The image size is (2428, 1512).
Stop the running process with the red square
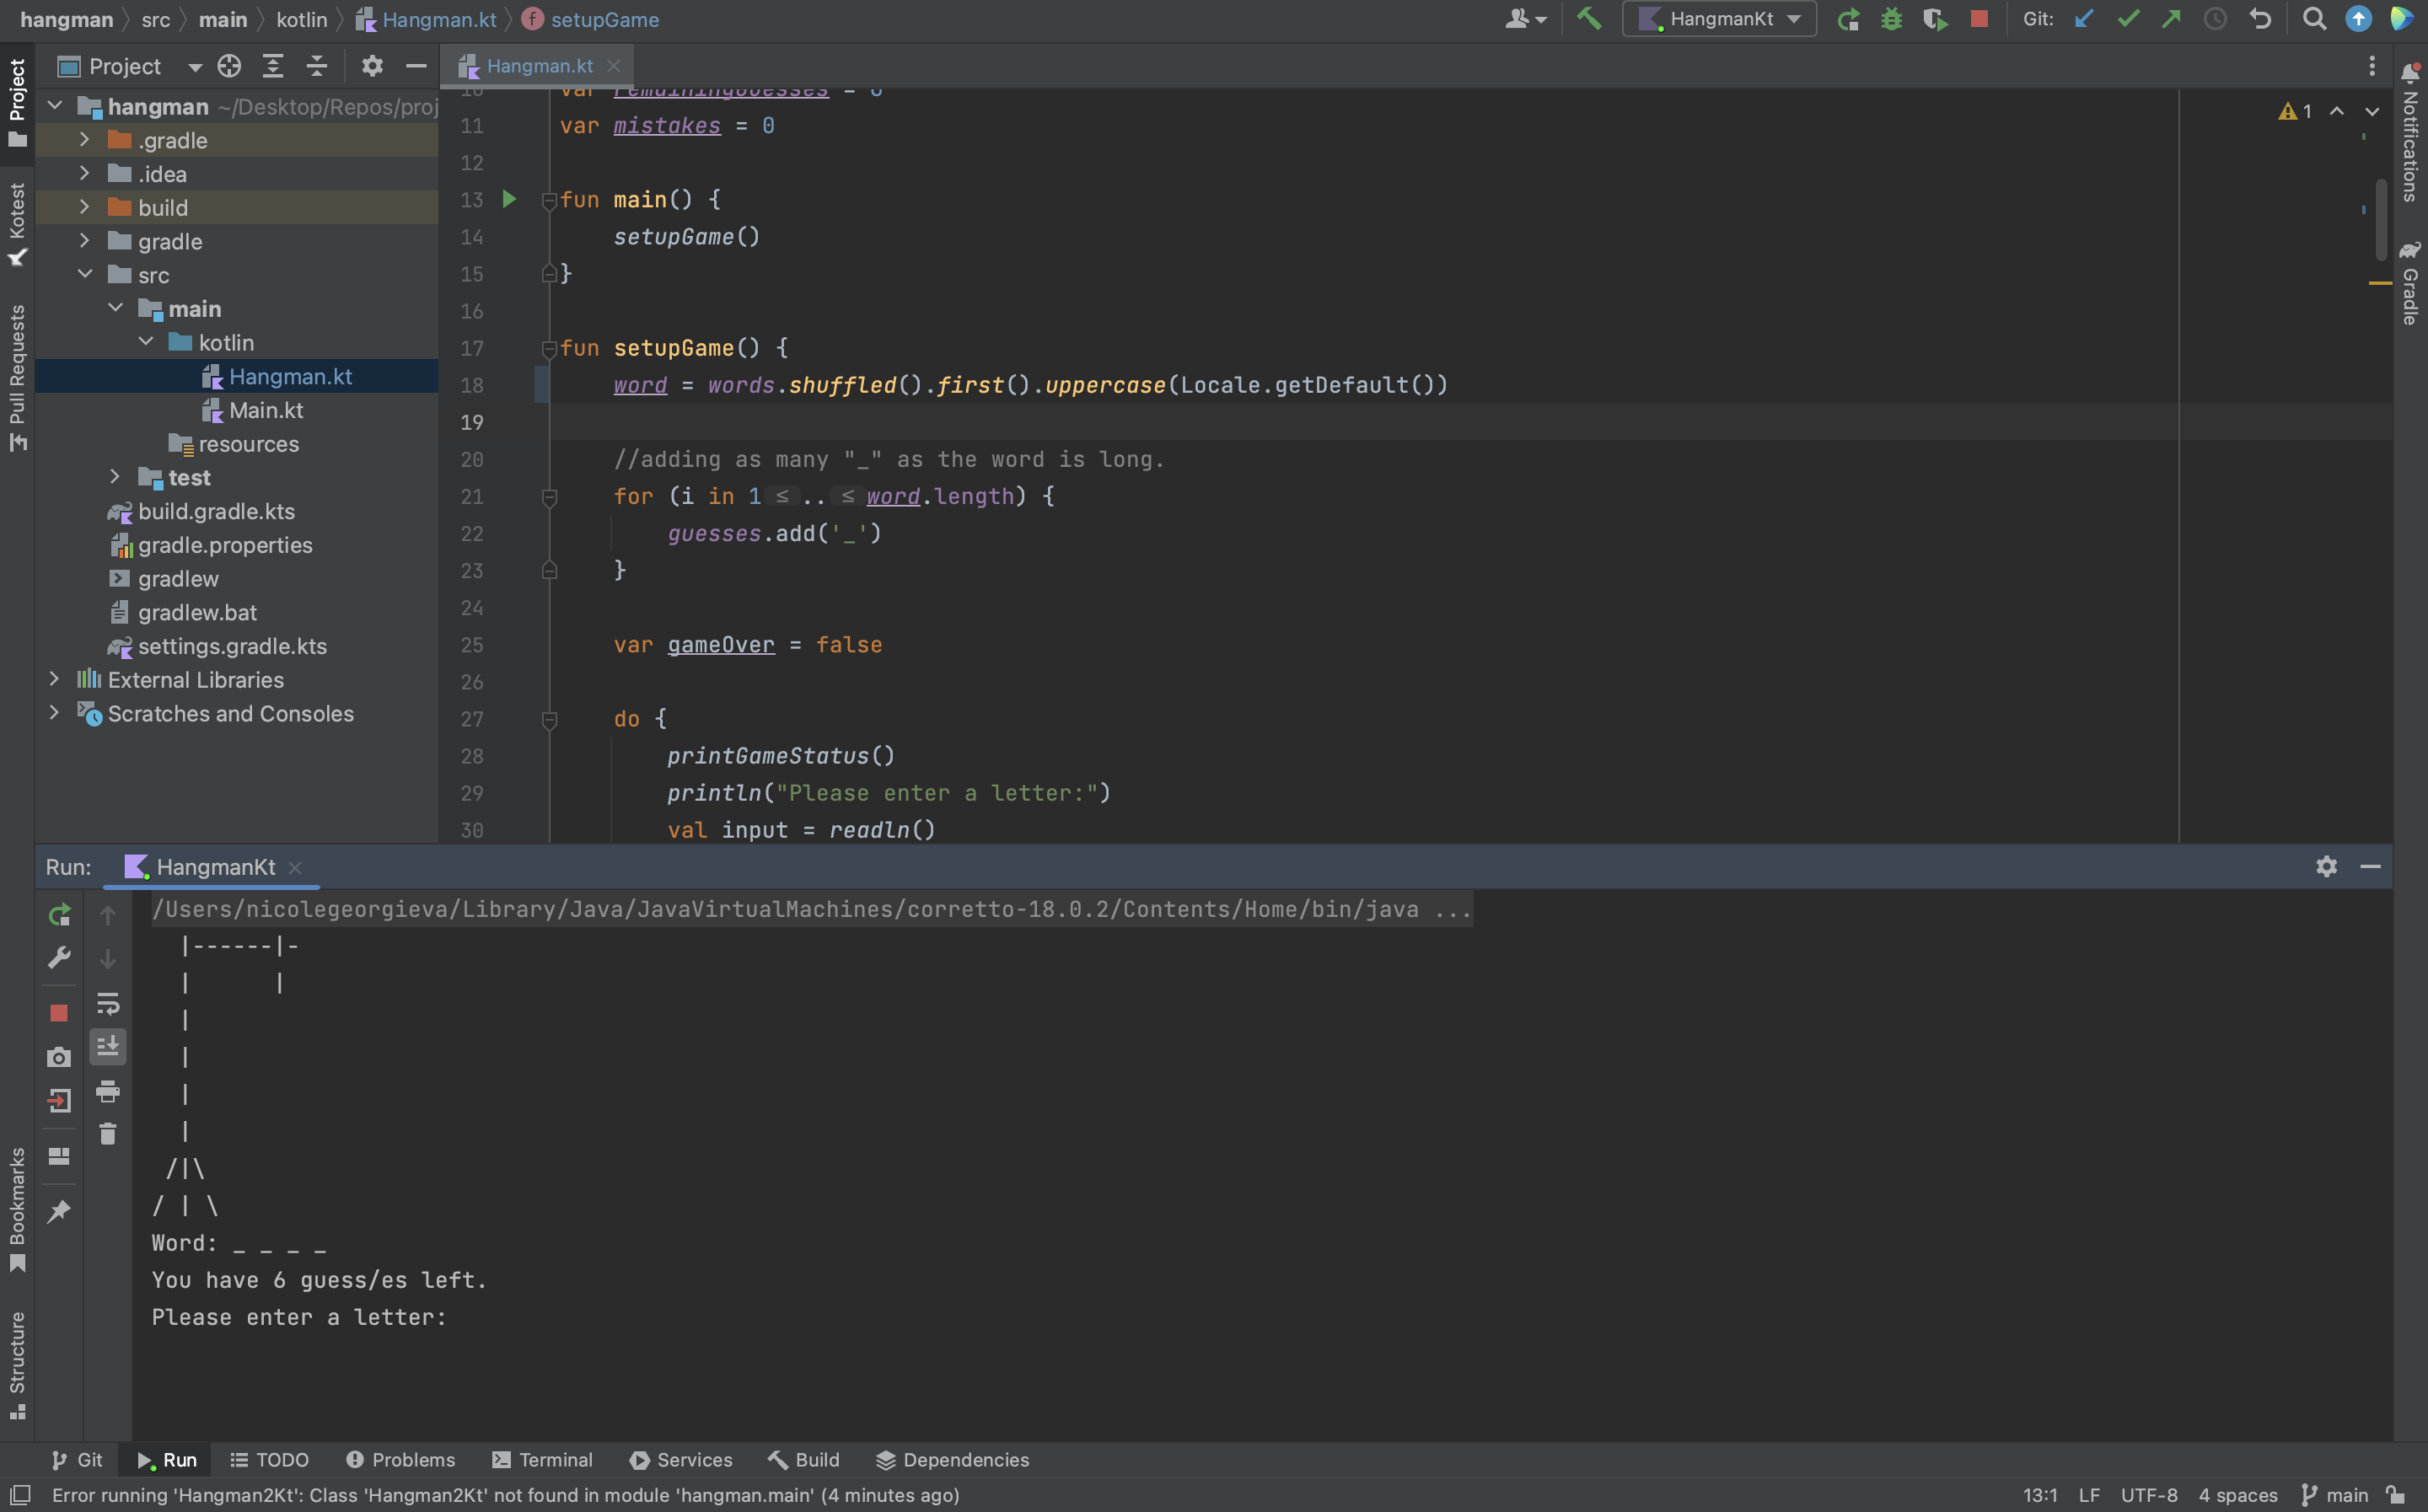coord(1979,19)
